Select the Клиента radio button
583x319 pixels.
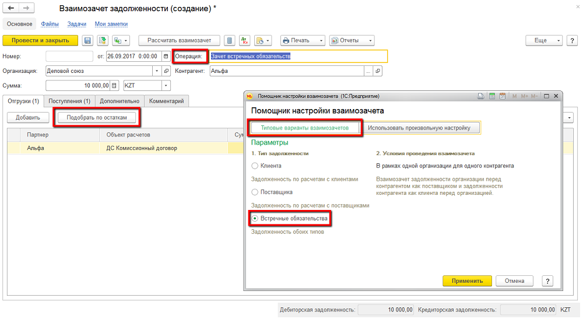pos(255,166)
